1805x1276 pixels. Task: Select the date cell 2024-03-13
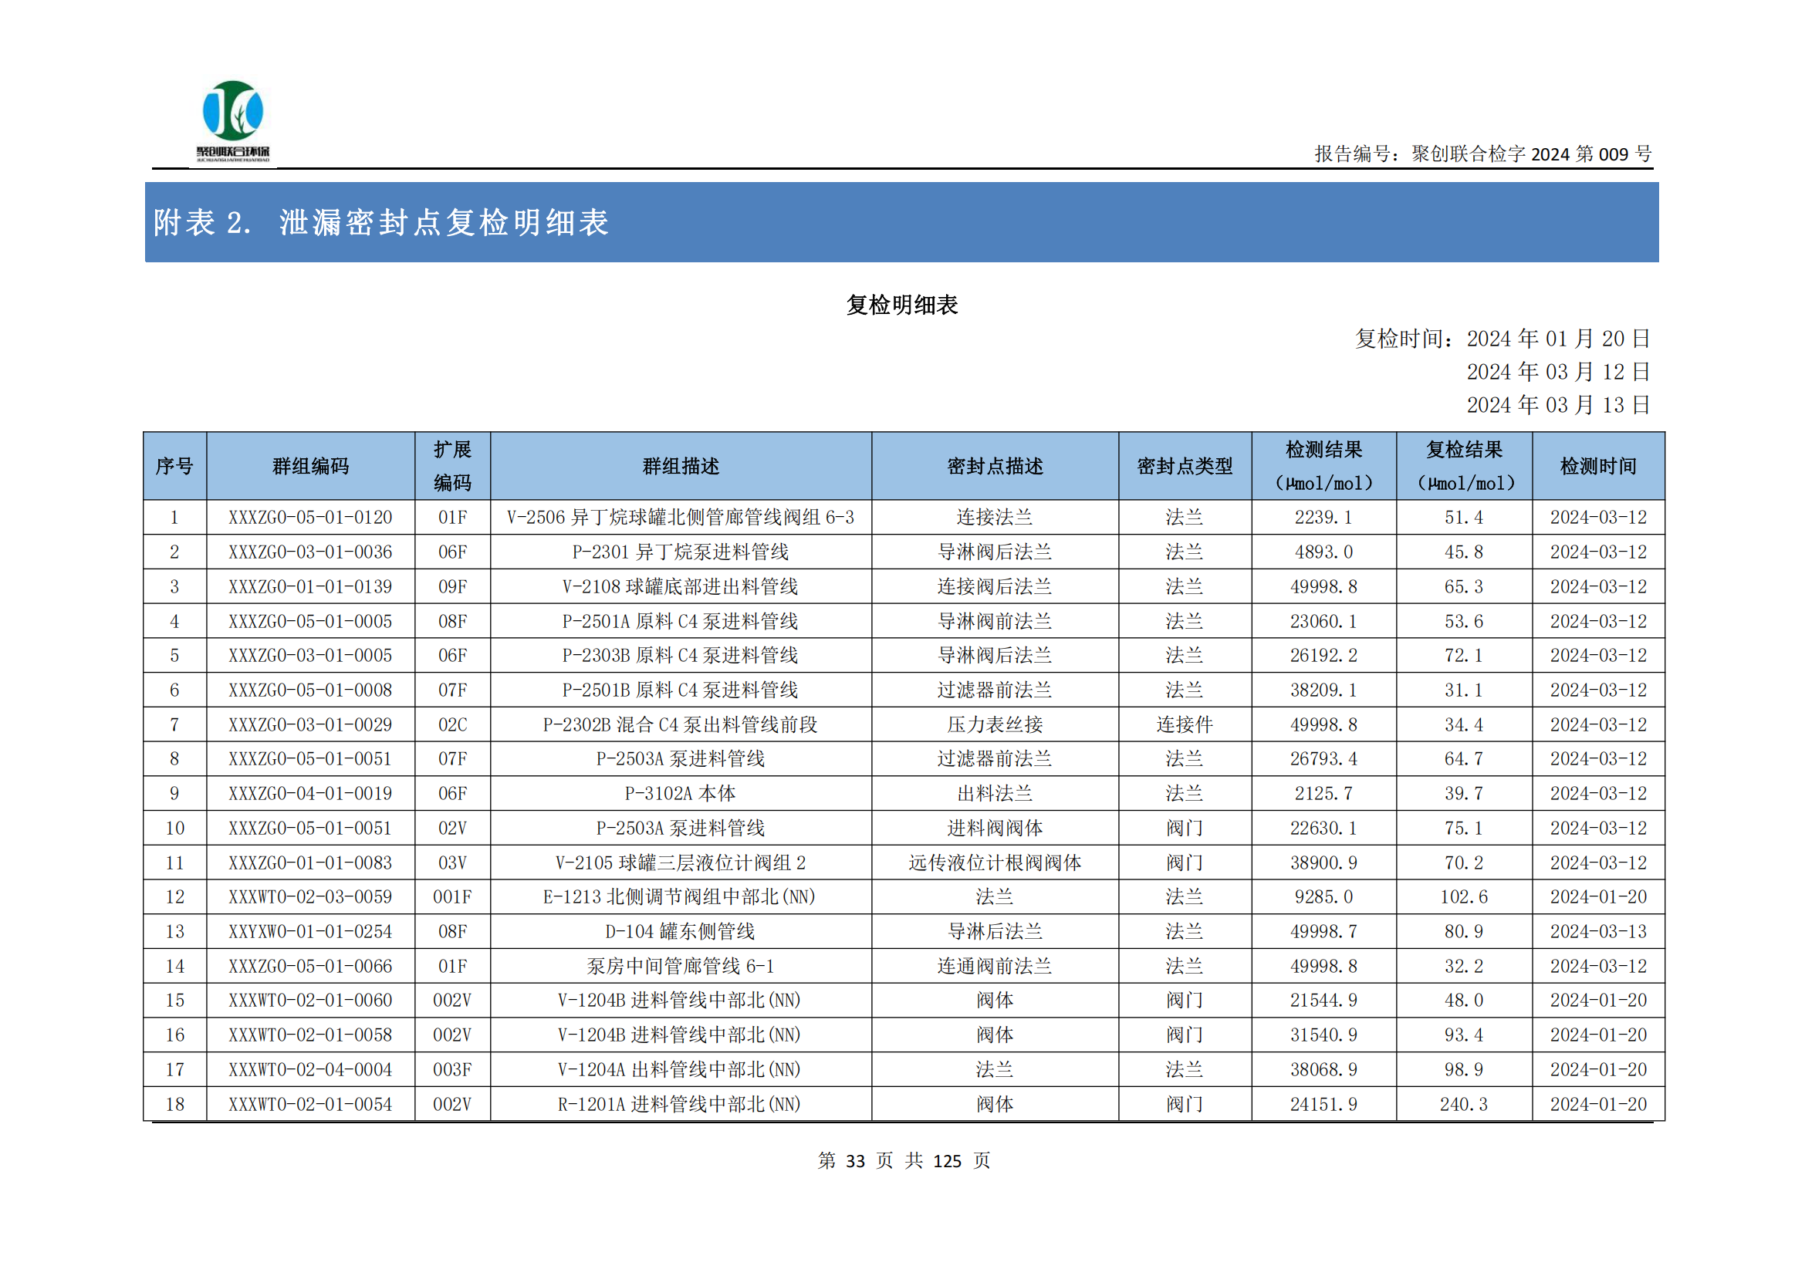[1597, 931]
